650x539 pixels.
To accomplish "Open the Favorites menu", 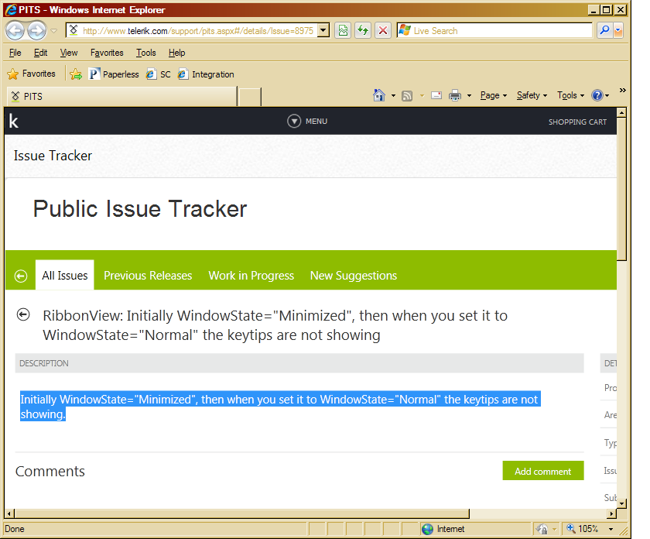I will pyautogui.click(x=107, y=53).
